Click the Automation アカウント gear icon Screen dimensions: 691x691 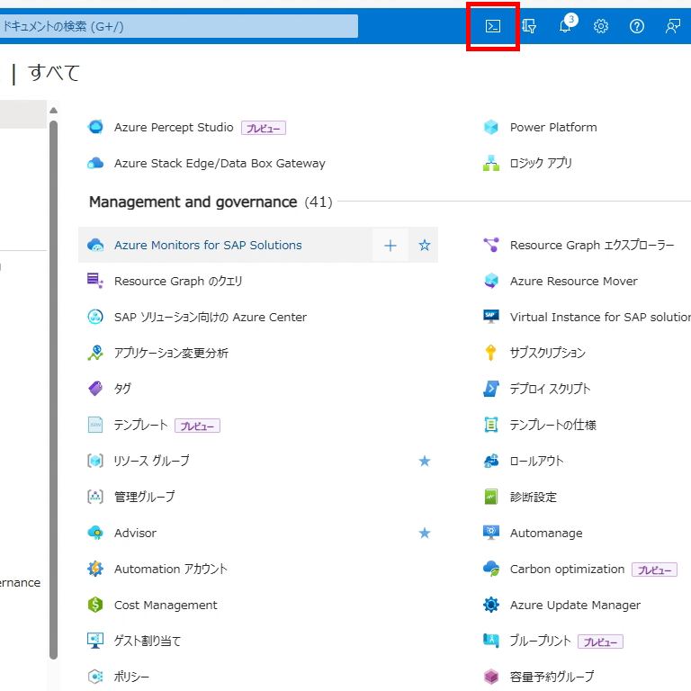(x=95, y=569)
